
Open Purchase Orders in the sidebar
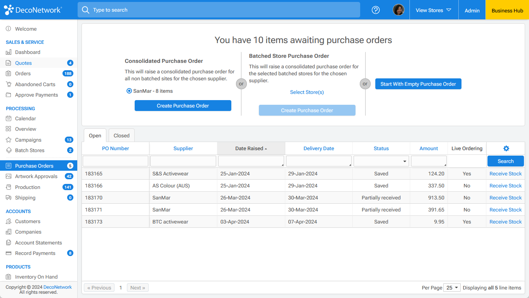39,166
